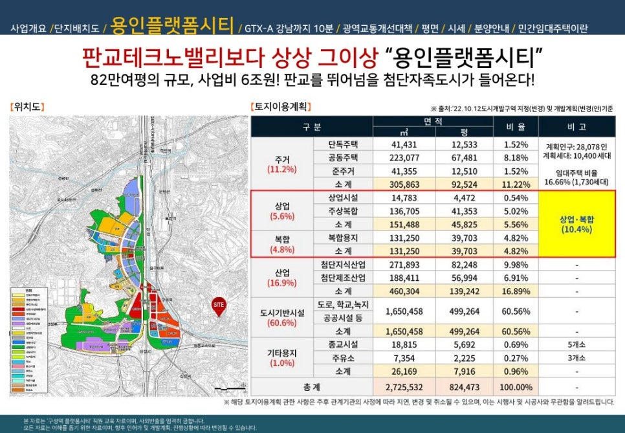Click the 총계 row label
625x433 pixels.
(312, 387)
